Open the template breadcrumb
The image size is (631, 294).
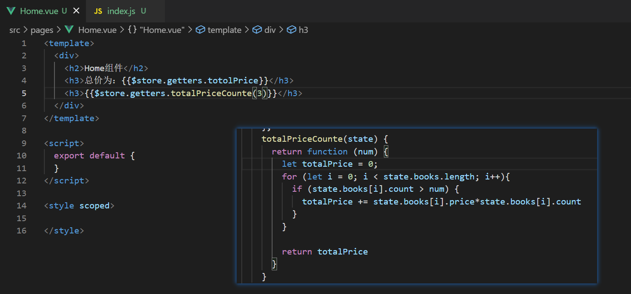click(224, 30)
